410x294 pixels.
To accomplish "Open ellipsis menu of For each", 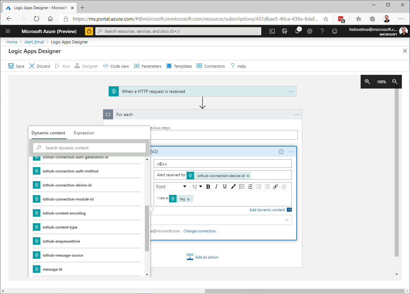I will [297, 115].
